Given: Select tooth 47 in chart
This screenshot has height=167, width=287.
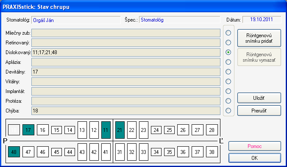Looking at the screenshot, I should 28,152.
